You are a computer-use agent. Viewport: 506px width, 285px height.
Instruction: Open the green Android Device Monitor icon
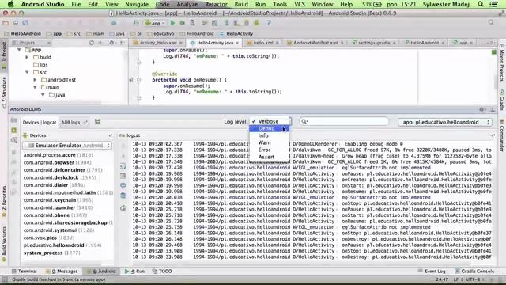tap(257, 23)
